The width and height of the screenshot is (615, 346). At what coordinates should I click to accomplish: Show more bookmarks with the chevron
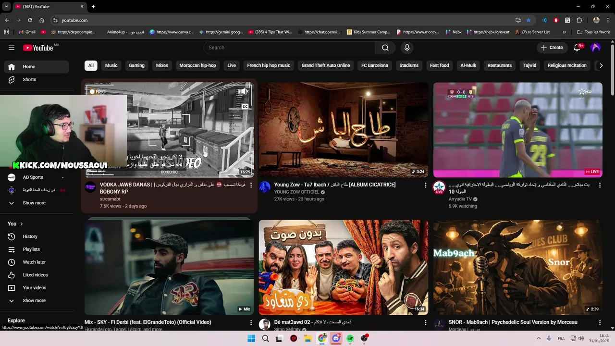tap(564, 32)
